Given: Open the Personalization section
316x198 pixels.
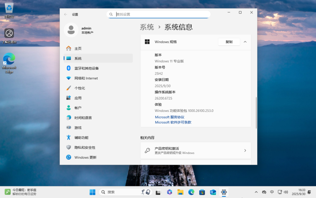Looking at the screenshot, I should (80, 88).
